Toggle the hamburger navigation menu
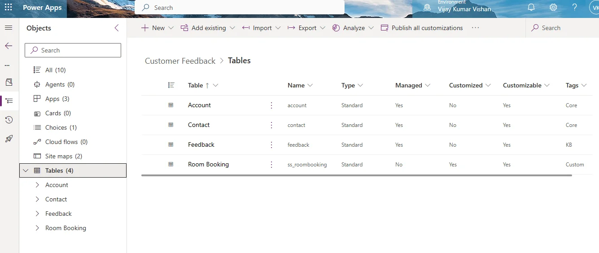This screenshot has height=253, width=599. 9,28
